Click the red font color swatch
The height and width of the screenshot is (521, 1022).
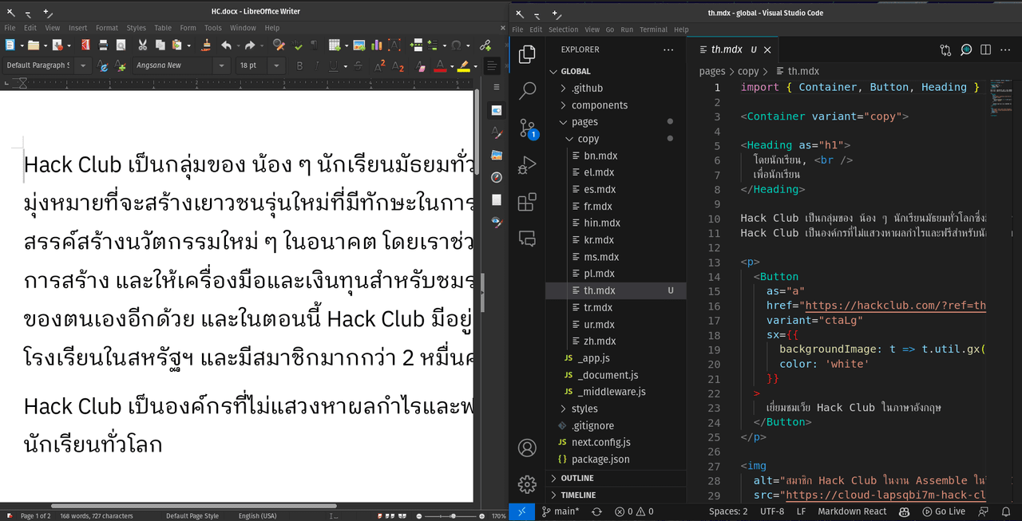tap(440, 66)
